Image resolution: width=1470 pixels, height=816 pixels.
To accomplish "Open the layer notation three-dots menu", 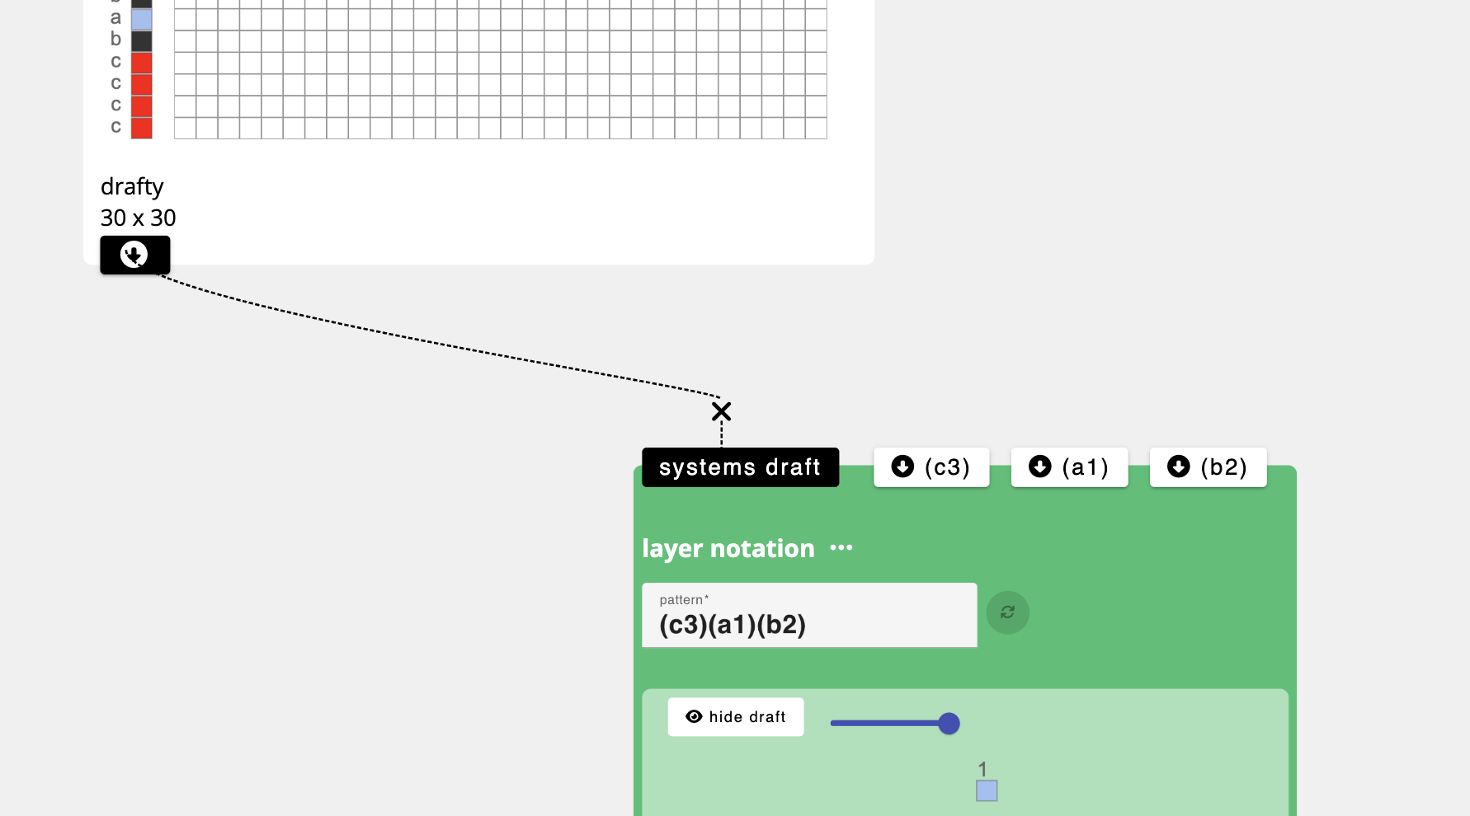I will tap(841, 548).
